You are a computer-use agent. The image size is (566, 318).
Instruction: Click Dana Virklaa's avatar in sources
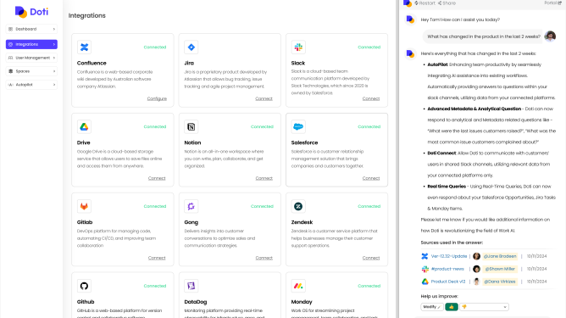click(476, 282)
